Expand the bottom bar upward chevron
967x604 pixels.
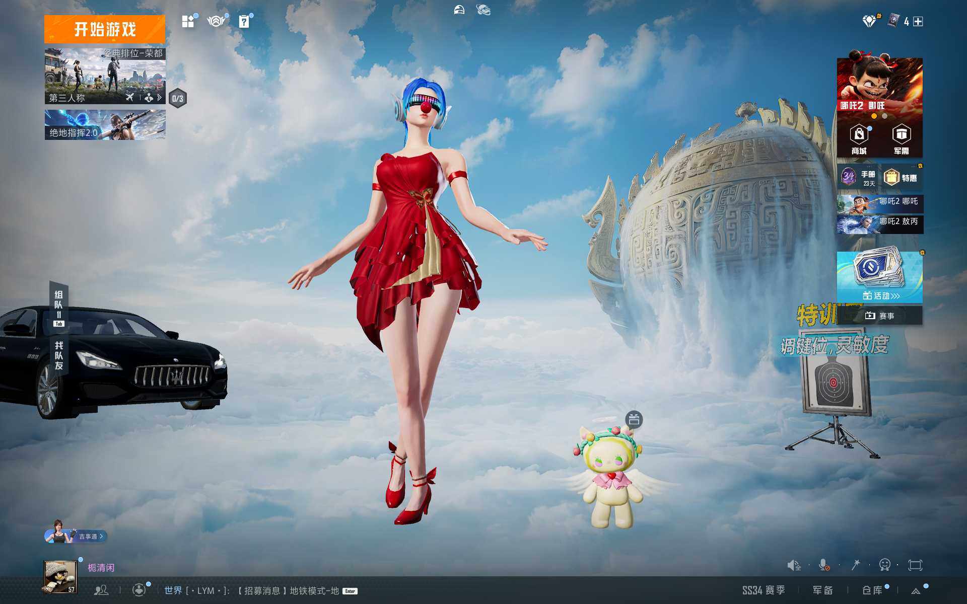(916, 591)
